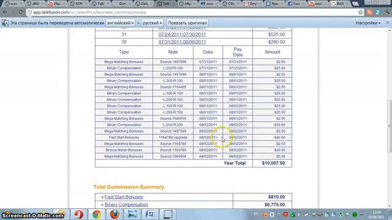Click the taskbar clock

tap(377, 215)
